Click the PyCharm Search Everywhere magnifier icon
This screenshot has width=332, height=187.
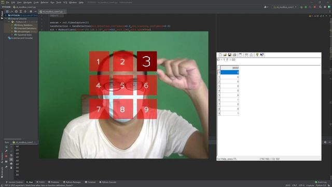(321, 7)
